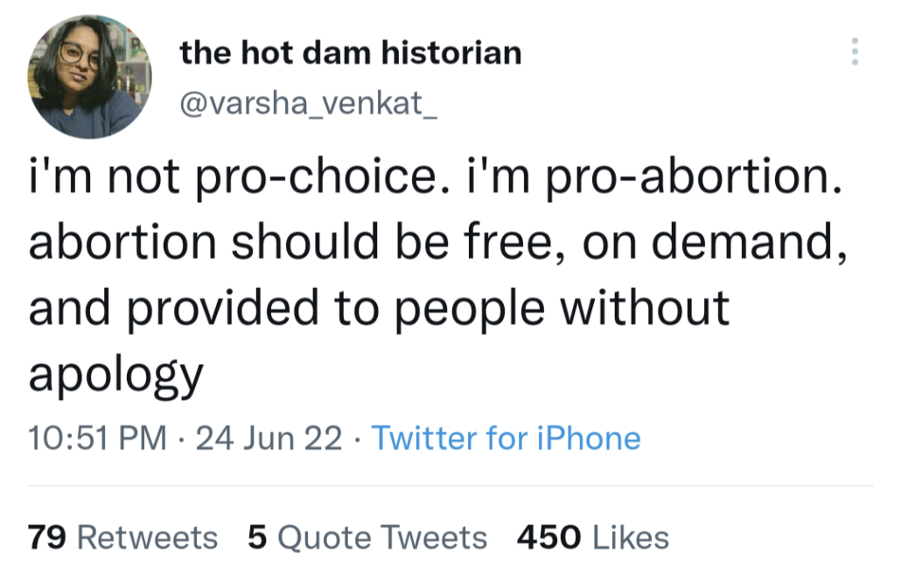The height and width of the screenshot is (581, 901).
Task: Click the number 5 beside Quote Tweets
Action: [x=257, y=536]
